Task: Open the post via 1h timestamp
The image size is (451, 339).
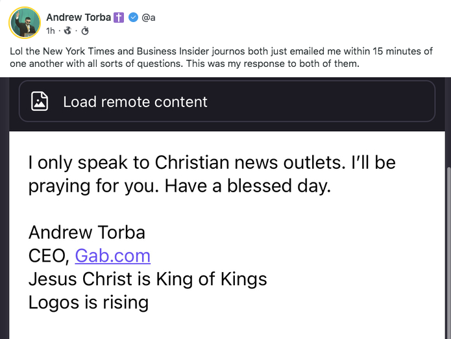Action: (x=51, y=31)
